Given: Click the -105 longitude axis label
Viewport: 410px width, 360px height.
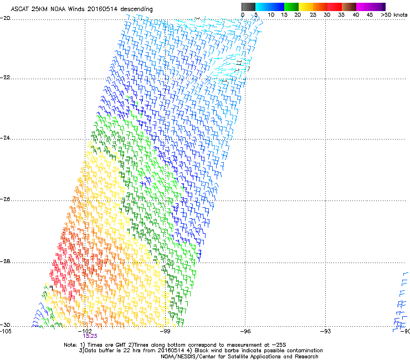Looking at the screenshot, I should pos(6,331).
